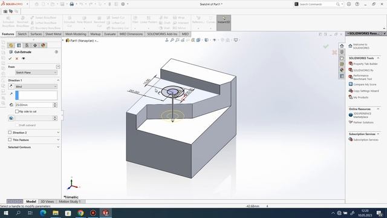Click the Windows Start button

[x=5, y=213]
